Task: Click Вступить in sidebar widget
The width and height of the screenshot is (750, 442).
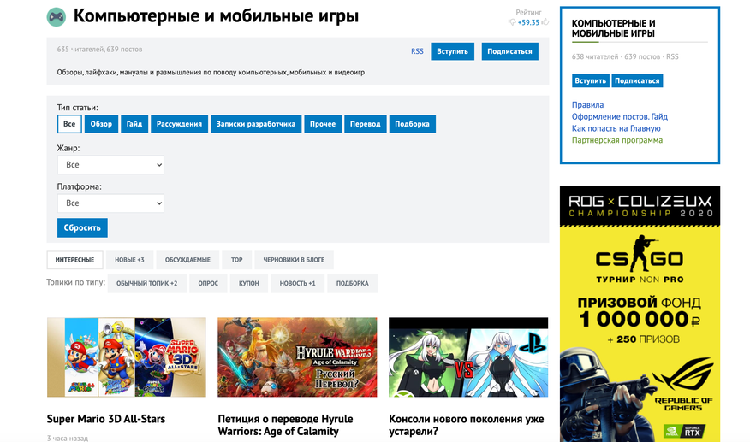Action: (x=590, y=80)
